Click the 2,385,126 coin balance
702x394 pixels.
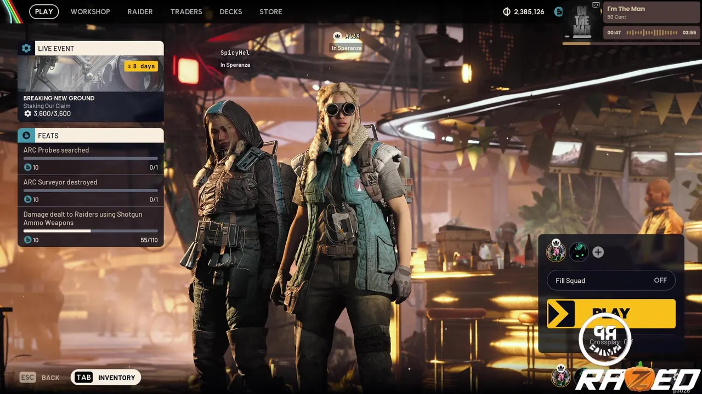(529, 11)
